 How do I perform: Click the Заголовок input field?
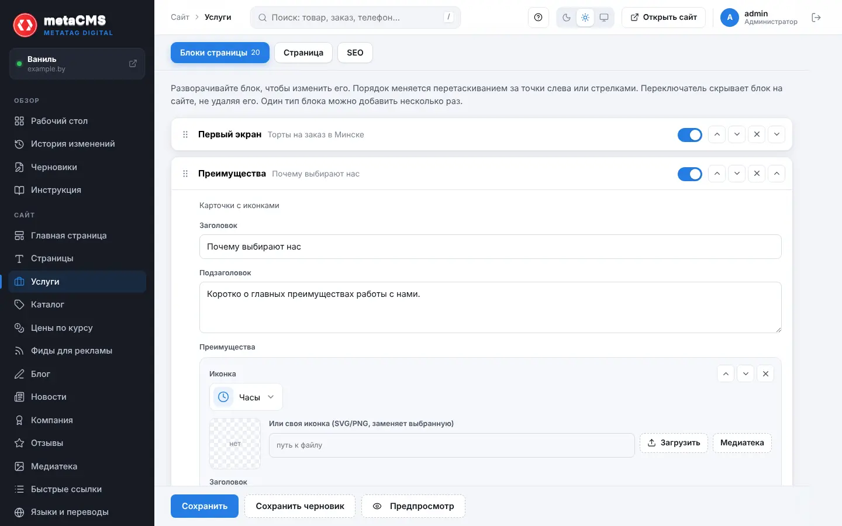pos(491,247)
